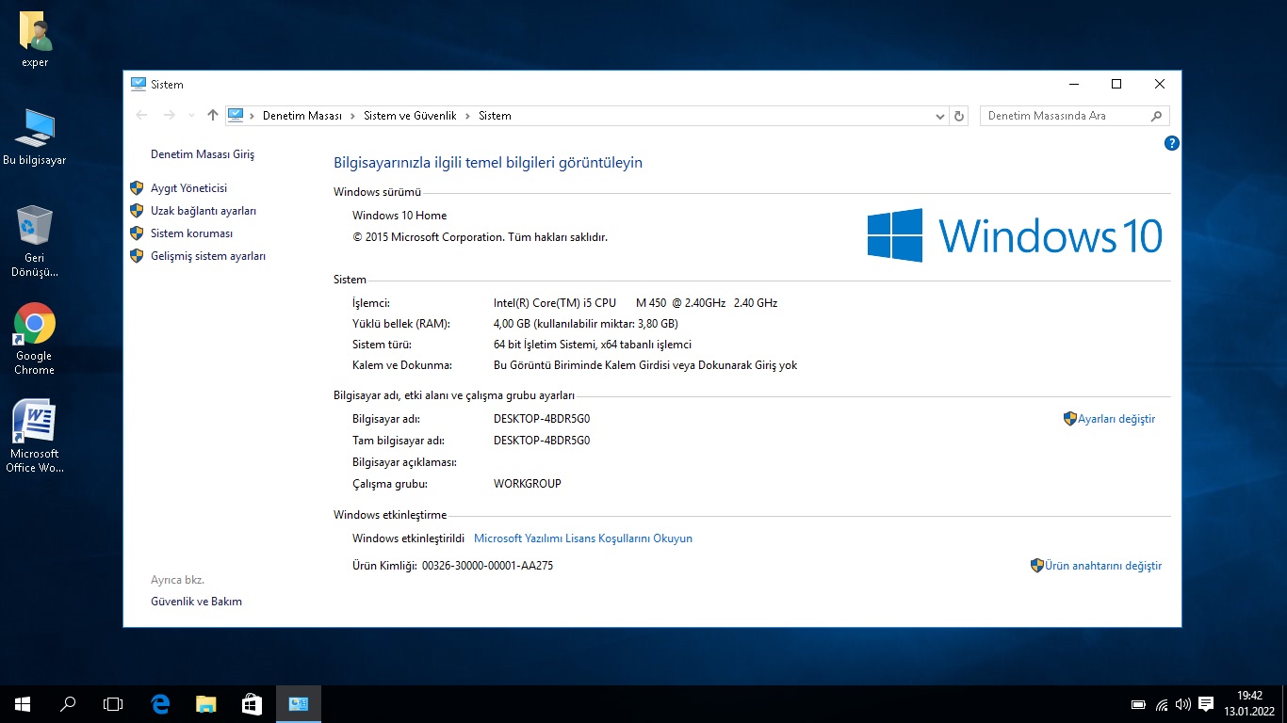Open the exper folder on desktop
1287x723 pixels.
35,40
